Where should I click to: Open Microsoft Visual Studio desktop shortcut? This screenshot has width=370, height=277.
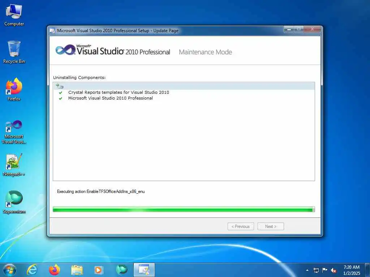point(14,132)
